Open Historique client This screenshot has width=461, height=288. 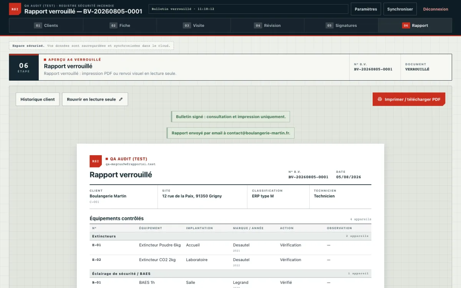point(38,99)
